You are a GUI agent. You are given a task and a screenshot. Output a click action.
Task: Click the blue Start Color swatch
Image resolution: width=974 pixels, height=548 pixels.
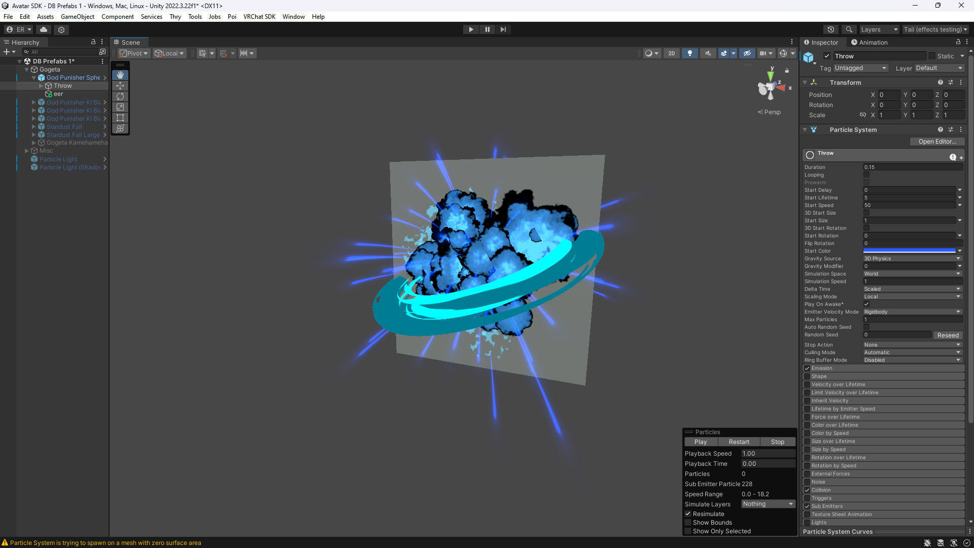click(909, 251)
